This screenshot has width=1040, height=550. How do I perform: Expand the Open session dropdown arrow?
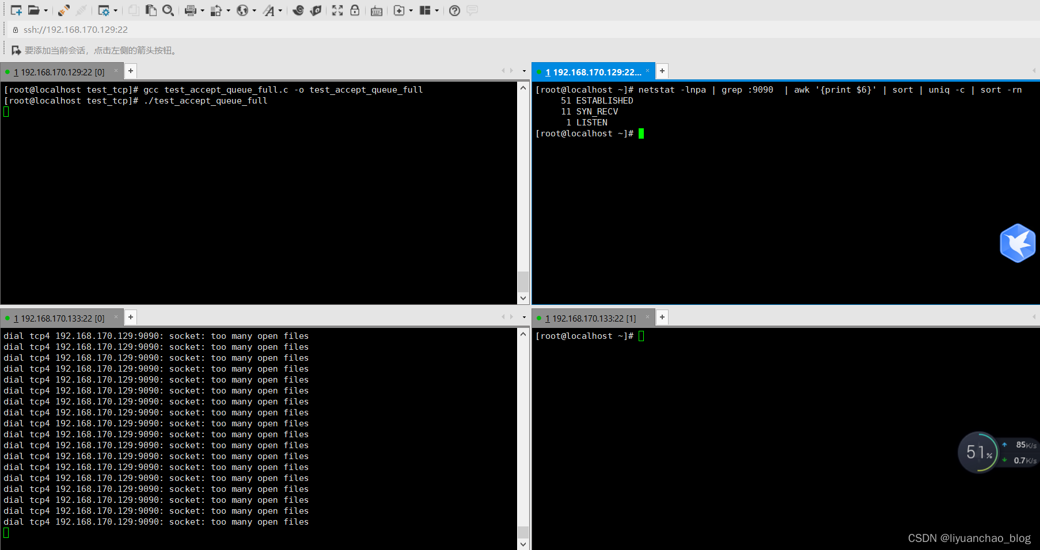pos(46,10)
